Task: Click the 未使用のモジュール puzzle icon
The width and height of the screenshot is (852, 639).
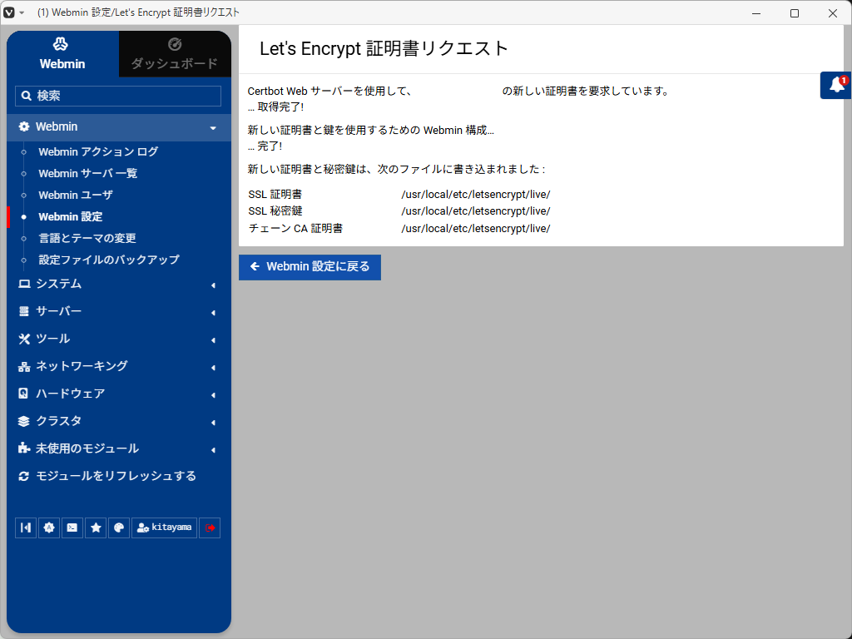Action: tap(24, 448)
